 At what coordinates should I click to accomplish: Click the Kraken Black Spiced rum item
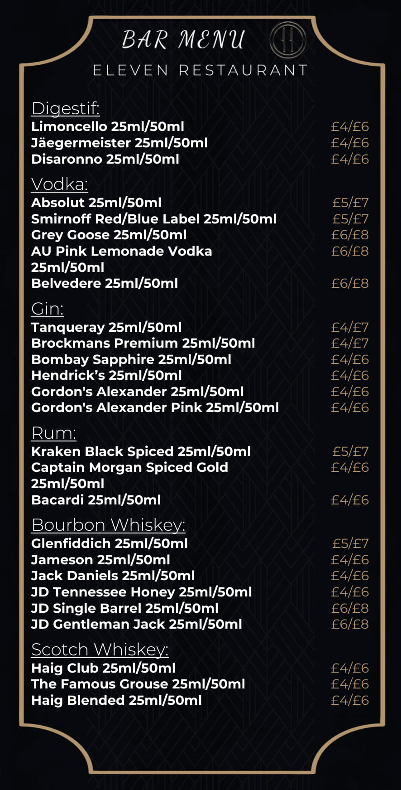point(141,451)
